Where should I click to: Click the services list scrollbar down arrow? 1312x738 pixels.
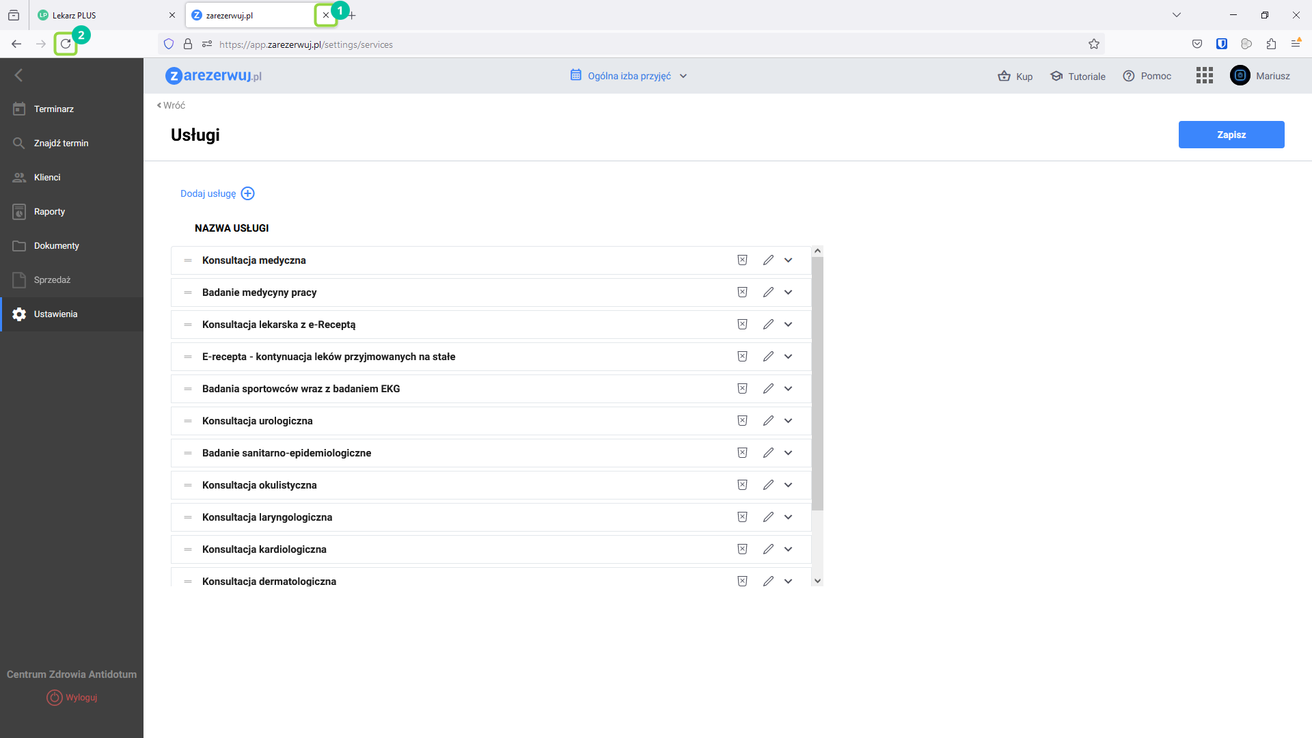coord(817,581)
